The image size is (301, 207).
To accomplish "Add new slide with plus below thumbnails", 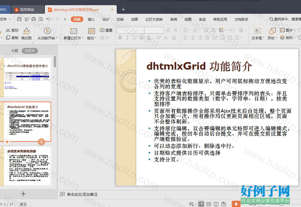I will point(23,194).
